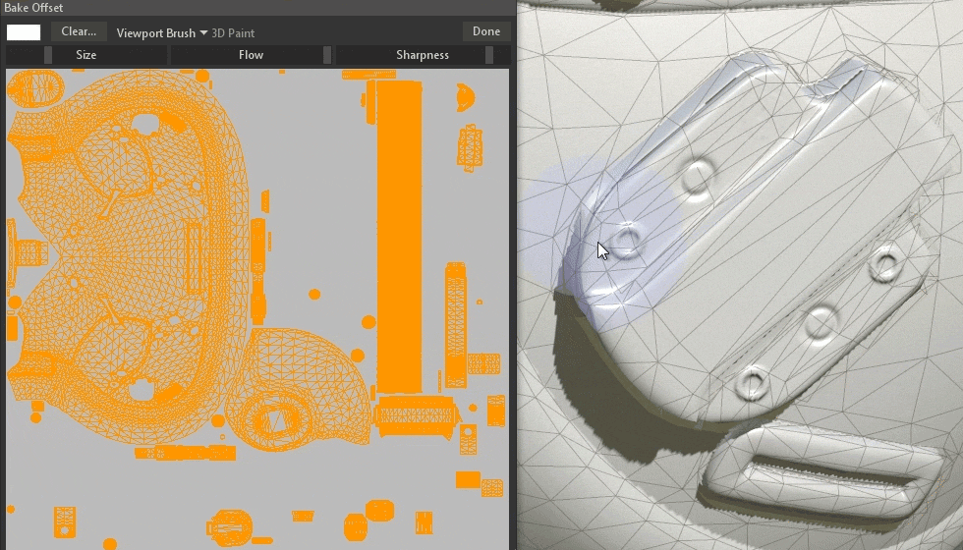
Task: Click the white color swatch
Action: 24,32
